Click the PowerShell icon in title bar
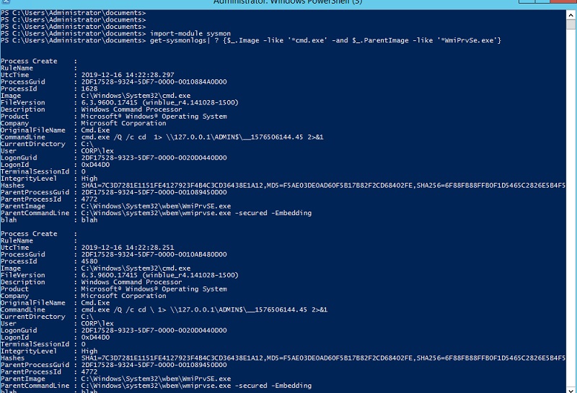This screenshot has height=393, width=577. [4, 2]
